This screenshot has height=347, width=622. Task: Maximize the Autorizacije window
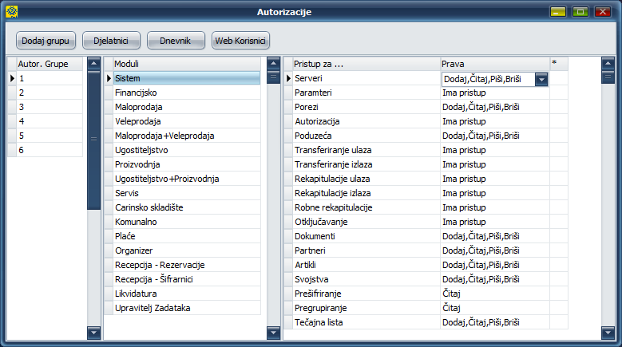580,12
